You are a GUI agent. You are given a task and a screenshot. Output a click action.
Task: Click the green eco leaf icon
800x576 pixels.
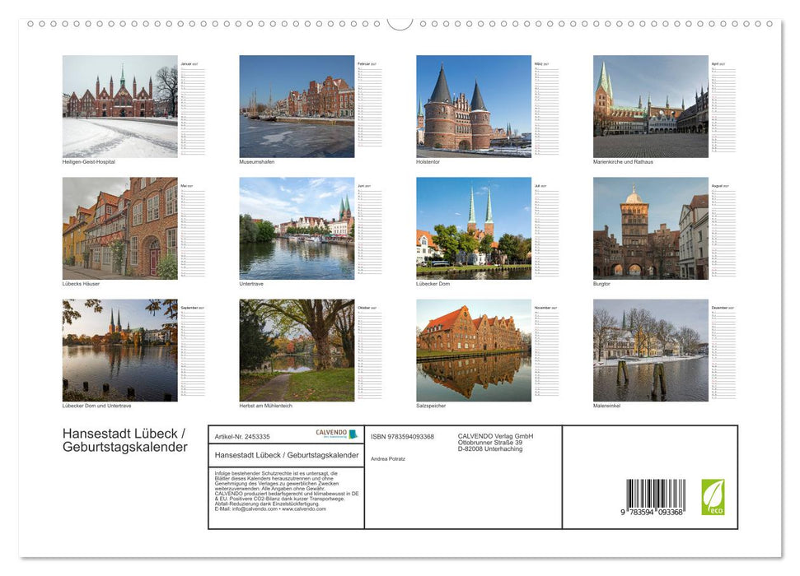[x=713, y=497]
